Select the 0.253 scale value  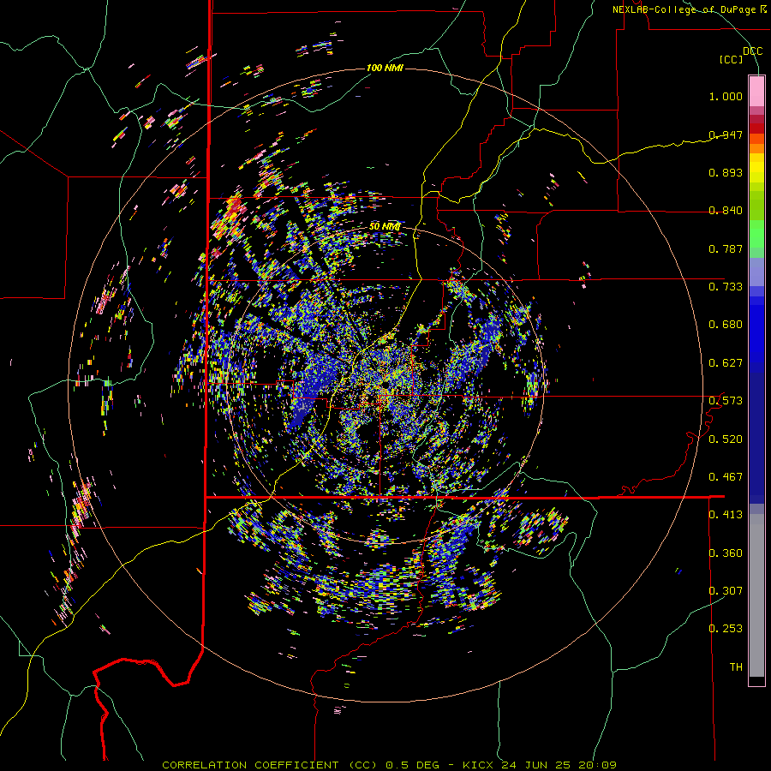point(726,629)
